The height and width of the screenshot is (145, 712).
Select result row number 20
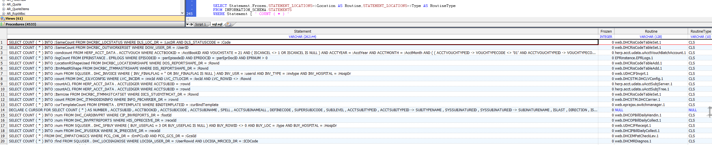3,141
